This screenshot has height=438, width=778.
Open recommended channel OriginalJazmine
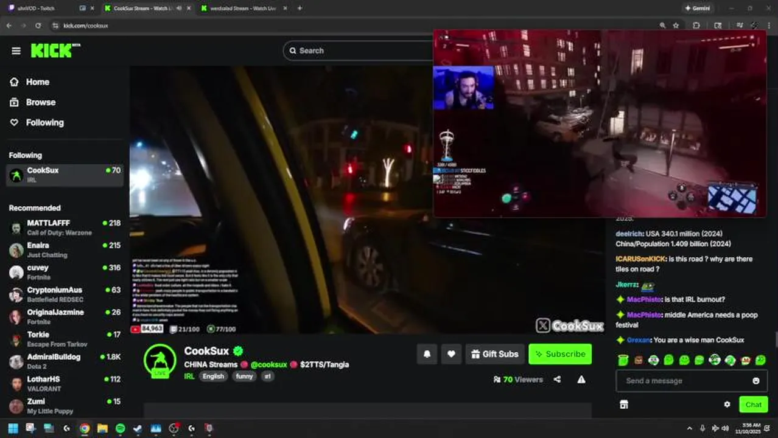click(x=65, y=316)
